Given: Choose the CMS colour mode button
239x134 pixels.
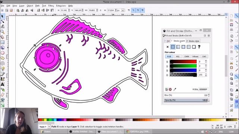Looking at the screenshot, I should [204, 57].
